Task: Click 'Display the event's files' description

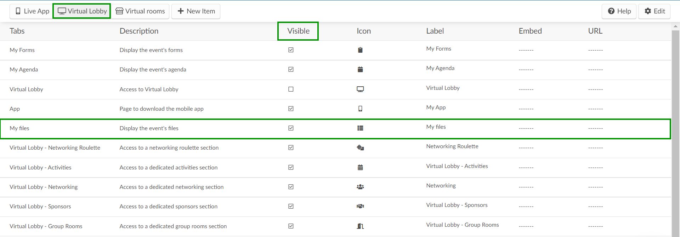Action: tap(149, 128)
